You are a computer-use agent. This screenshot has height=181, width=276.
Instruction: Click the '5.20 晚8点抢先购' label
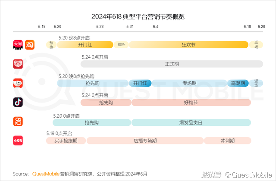[x=76, y=76]
